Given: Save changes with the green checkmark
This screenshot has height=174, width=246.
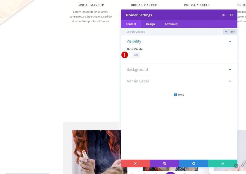Looking at the screenshot, I should point(223,163).
